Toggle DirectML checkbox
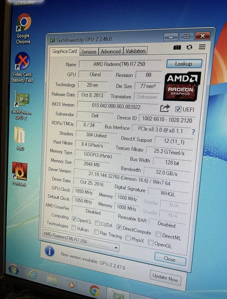Image resolution: width=227 pixels, height=299 pixels. (x=158, y=234)
